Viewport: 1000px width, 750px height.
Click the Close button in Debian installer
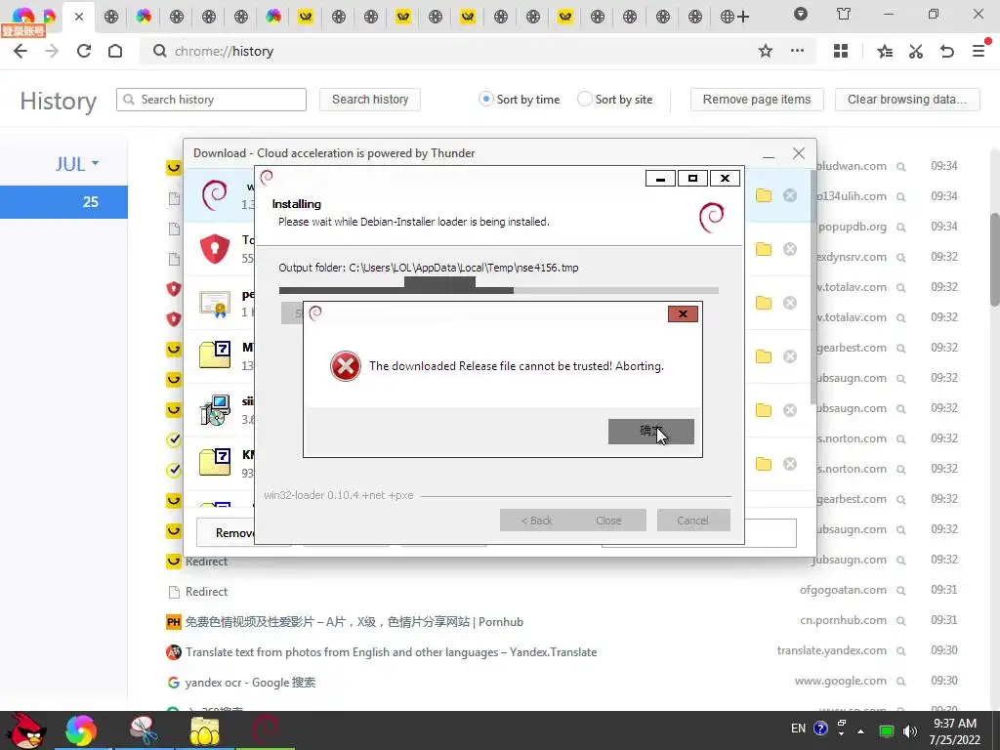(609, 521)
